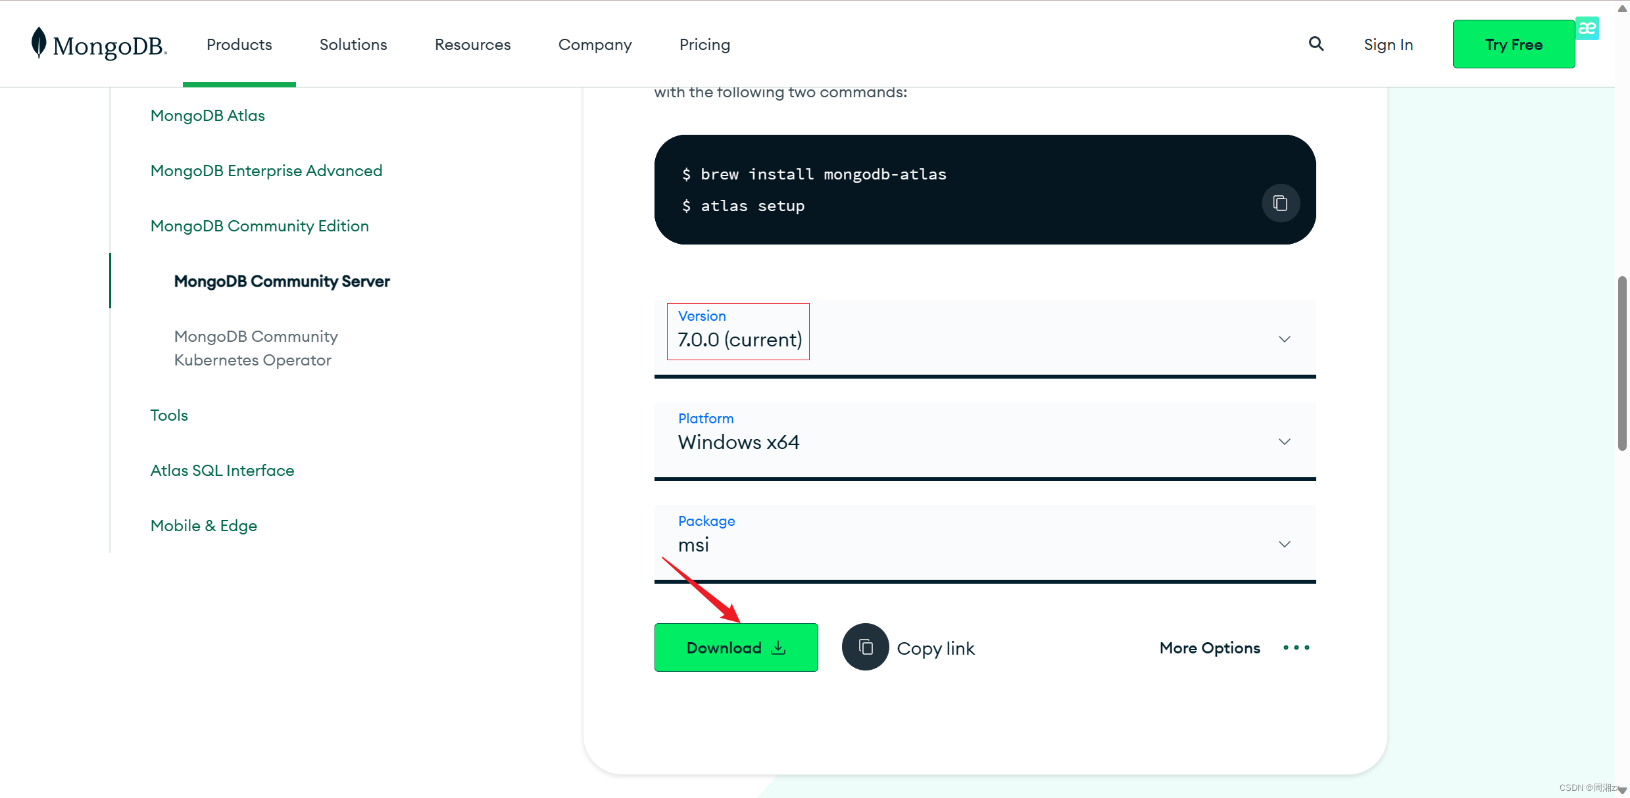
Task: Open MongoDB Atlas in sidebar
Action: pos(207,116)
